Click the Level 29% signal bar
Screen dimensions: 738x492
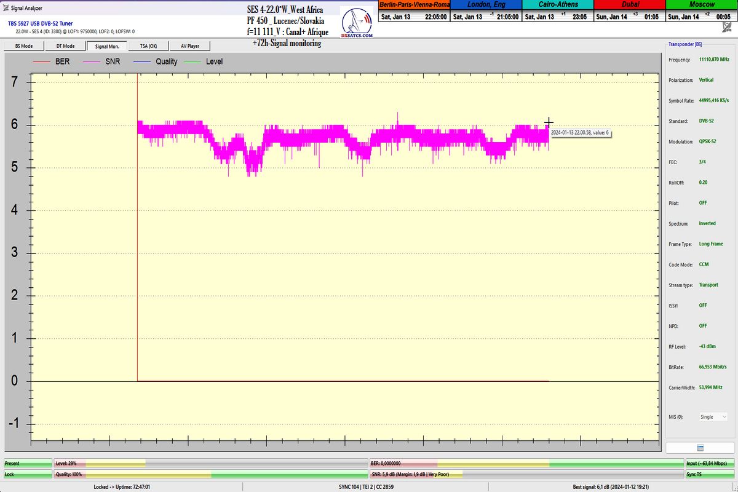[x=210, y=463]
